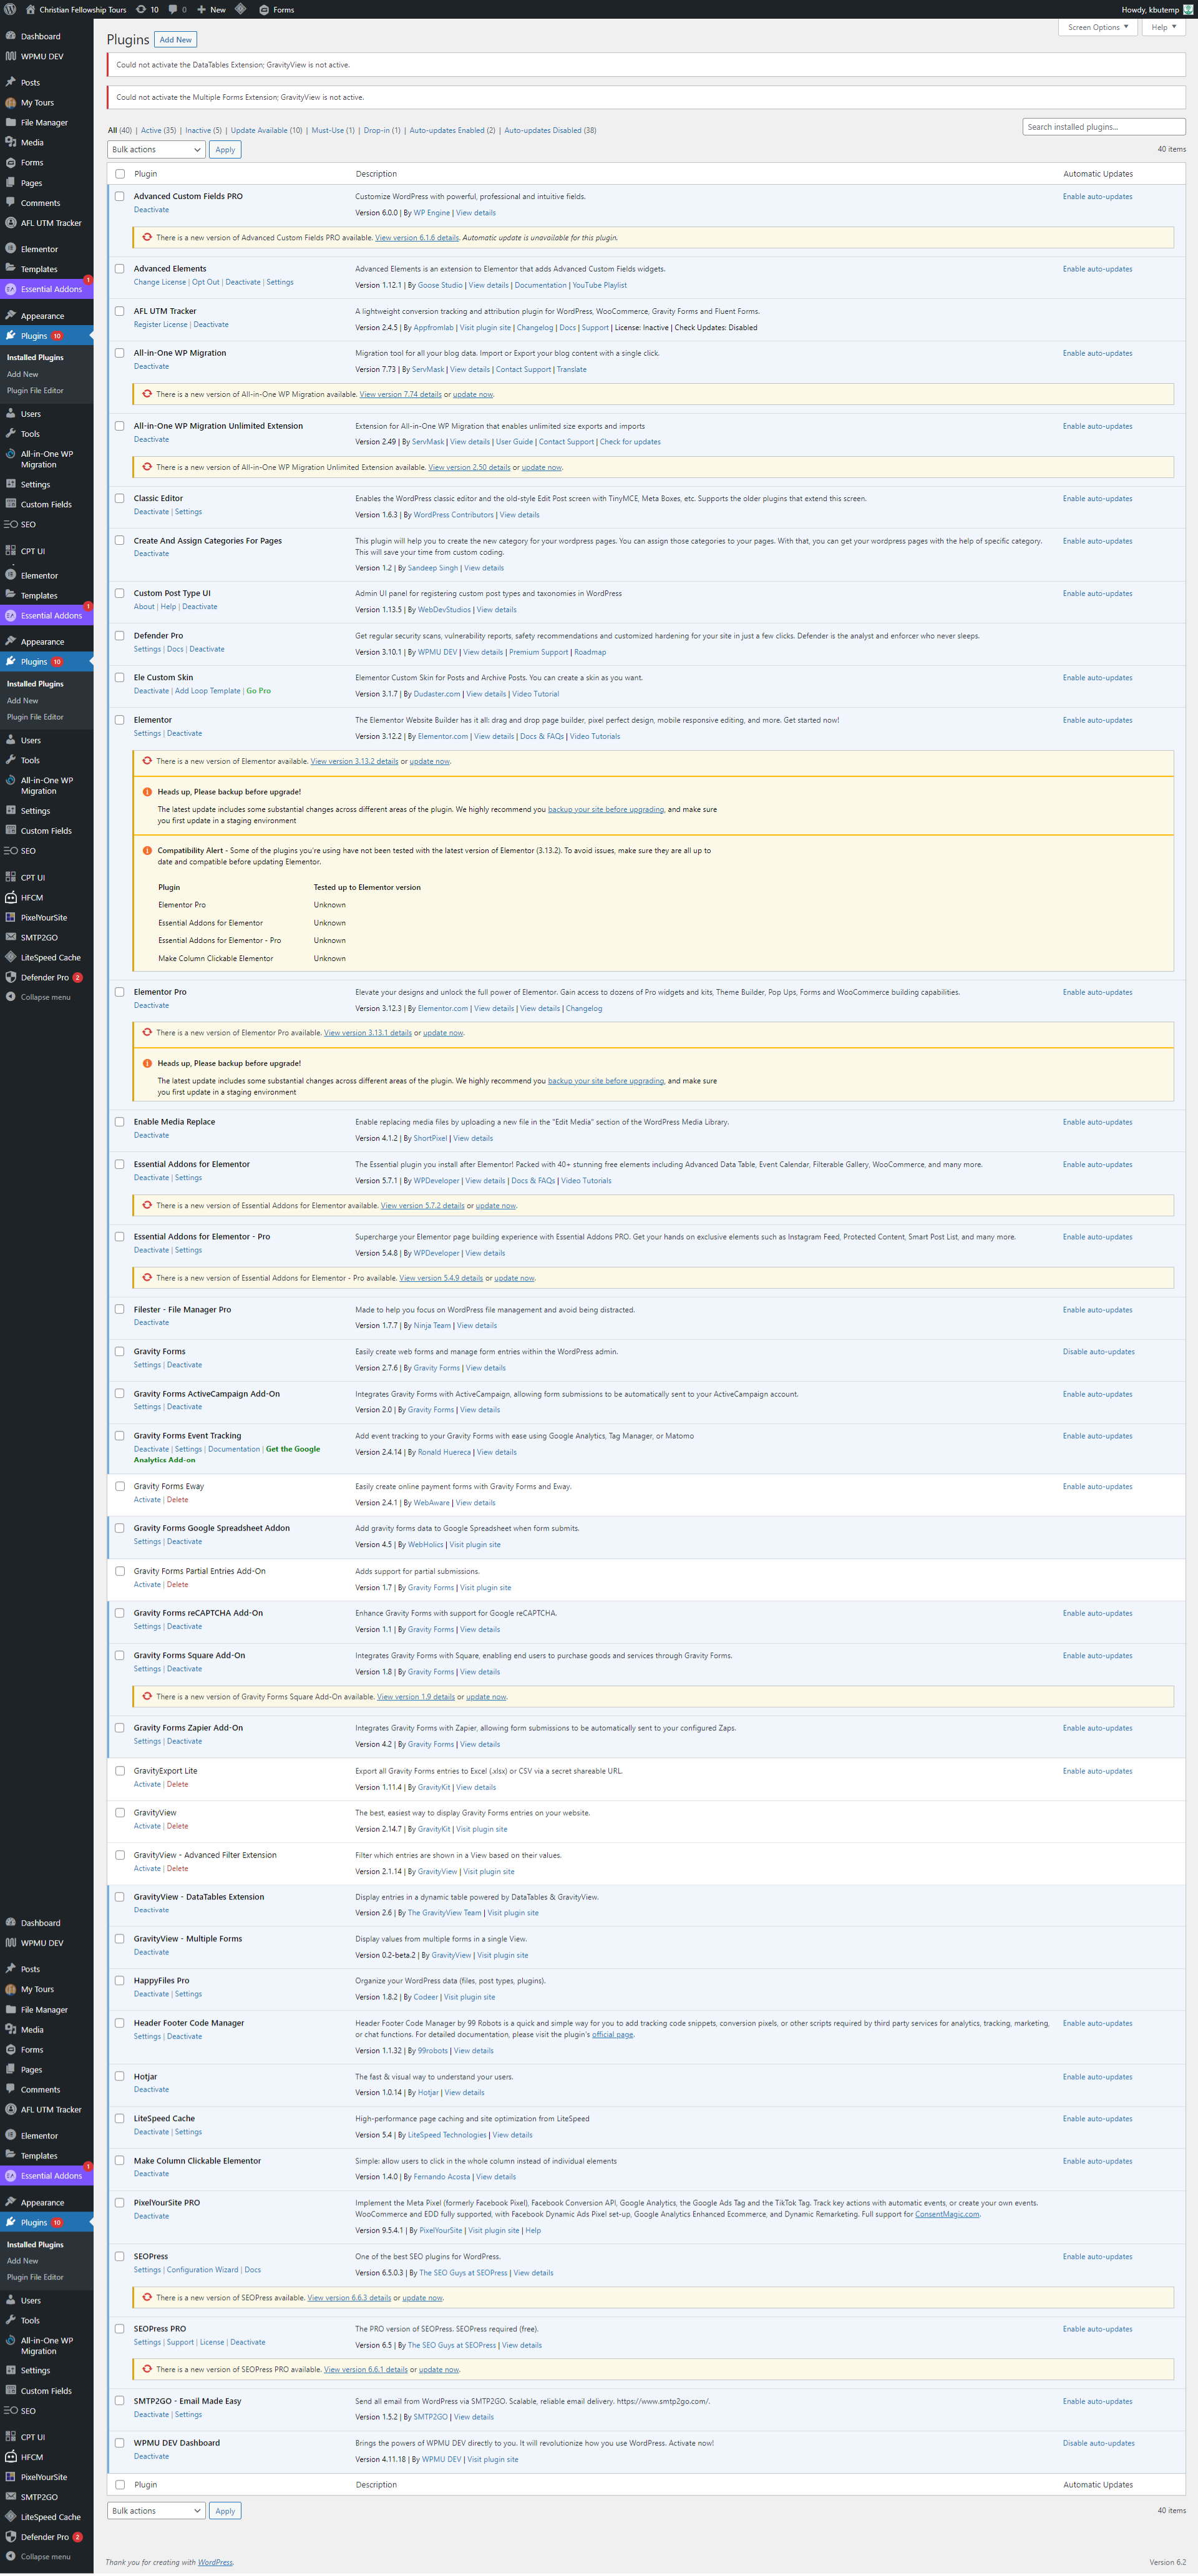Click the Add New button beside Plugins
The image size is (1198, 2576).
tap(176, 40)
